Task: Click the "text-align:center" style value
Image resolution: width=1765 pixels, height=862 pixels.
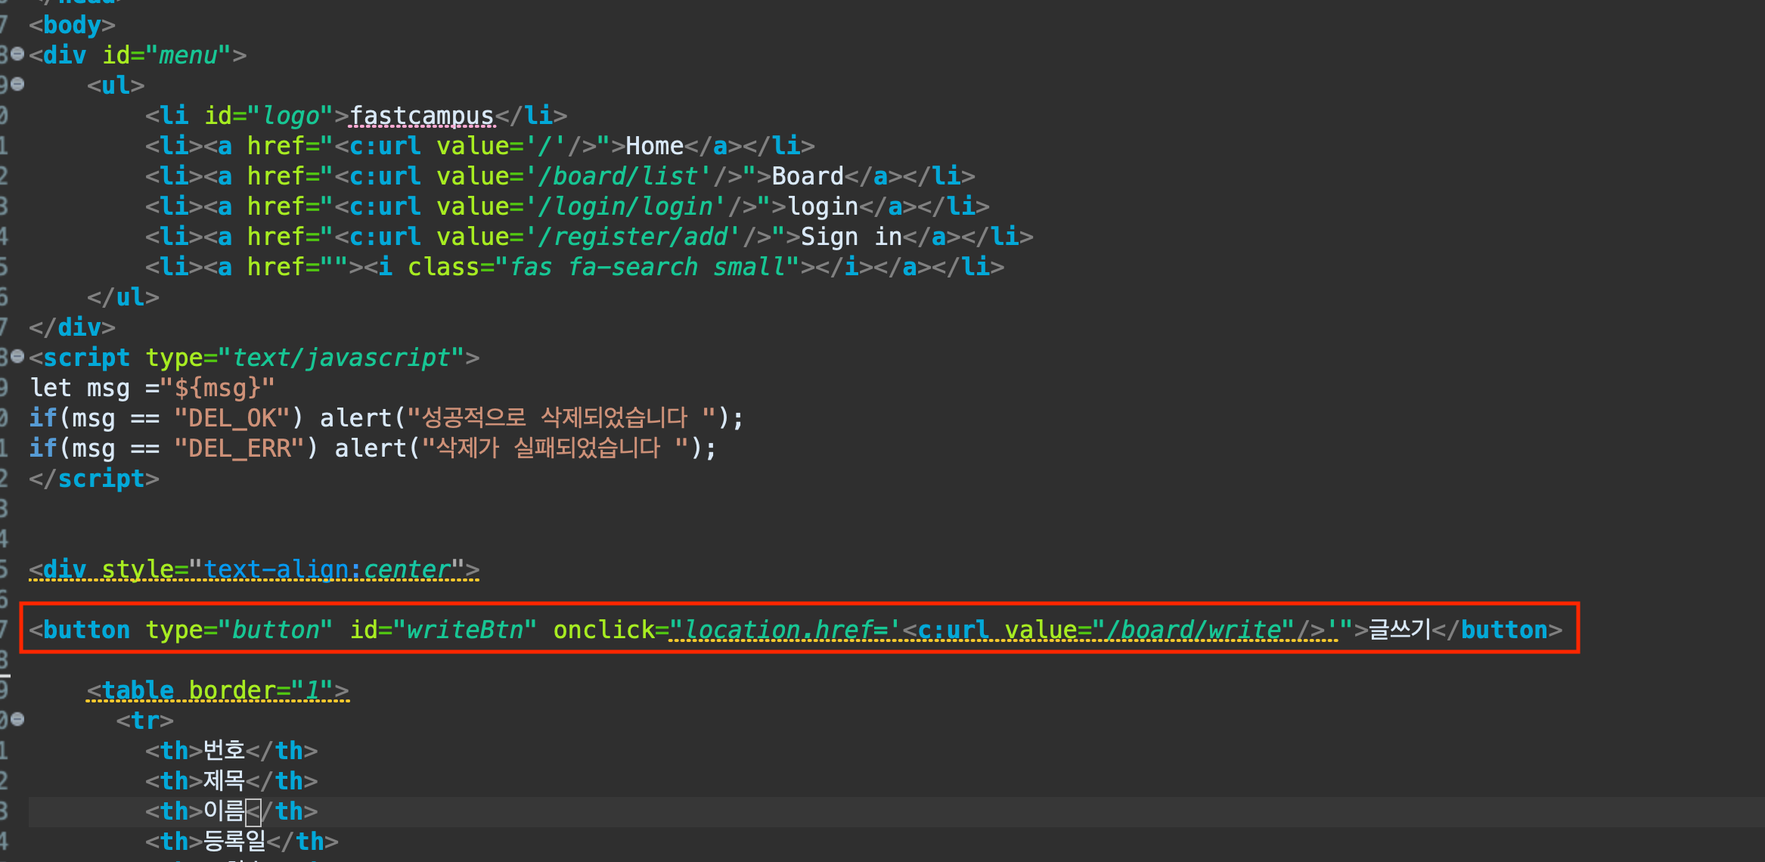Action: [x=327, y=569]
